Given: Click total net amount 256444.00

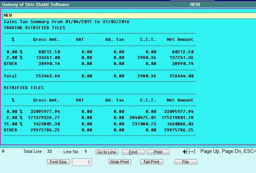Looking at the screenshot, I should [182, 76].
